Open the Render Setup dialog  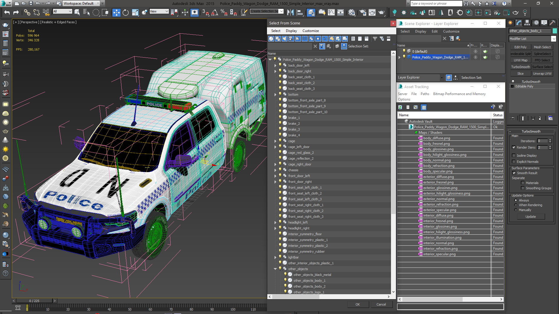click(363, 12)
